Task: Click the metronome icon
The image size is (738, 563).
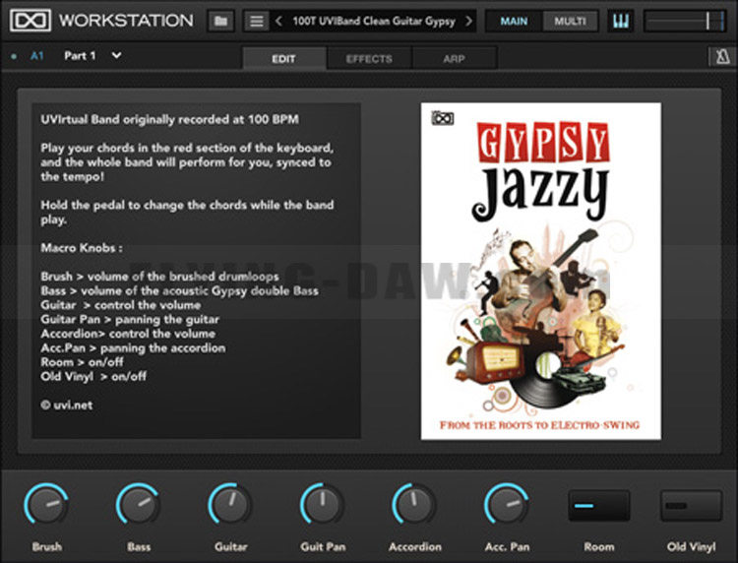Action: [722, 57]
